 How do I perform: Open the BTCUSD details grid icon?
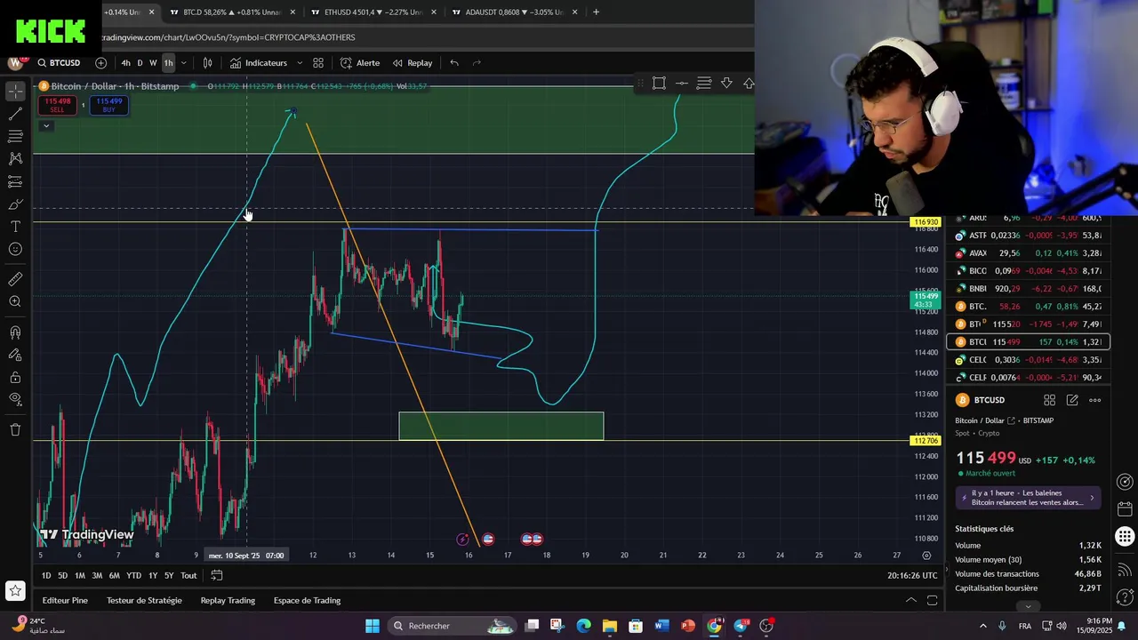(x=1049, y=400)
